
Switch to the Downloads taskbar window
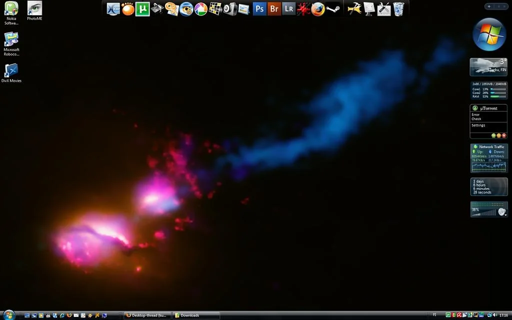pyautogui.click(x=195, y=315)
